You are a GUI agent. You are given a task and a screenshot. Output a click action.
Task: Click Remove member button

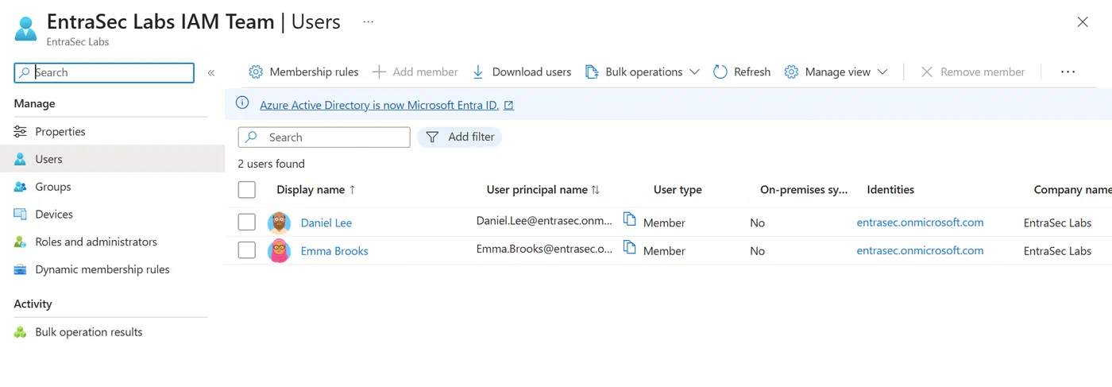973,72
